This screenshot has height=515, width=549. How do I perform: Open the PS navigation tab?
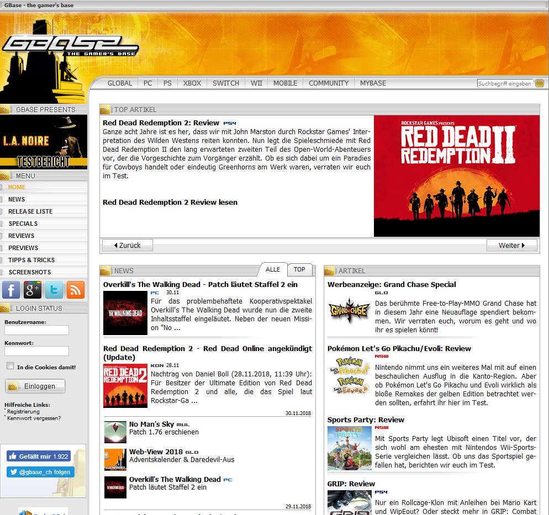click(167, 83)
